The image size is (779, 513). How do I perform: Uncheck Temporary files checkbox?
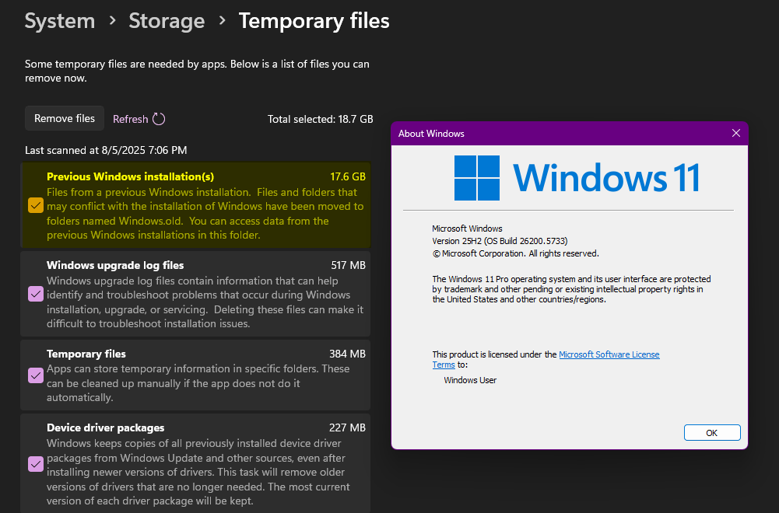(36, 375)
